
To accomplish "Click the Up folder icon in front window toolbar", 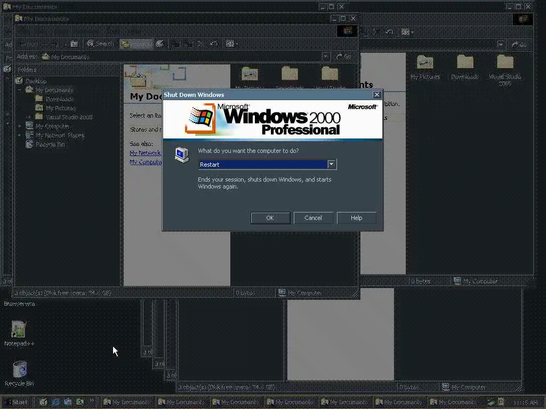I will click(x=74, y=44).
